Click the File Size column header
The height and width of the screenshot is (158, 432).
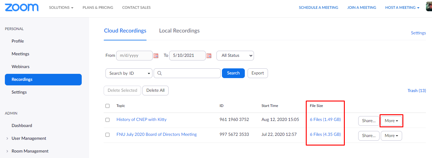316,106
